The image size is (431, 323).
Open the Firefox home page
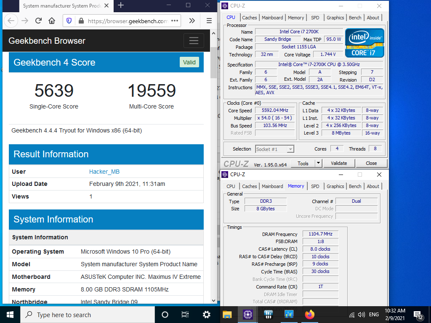point(52,21)
